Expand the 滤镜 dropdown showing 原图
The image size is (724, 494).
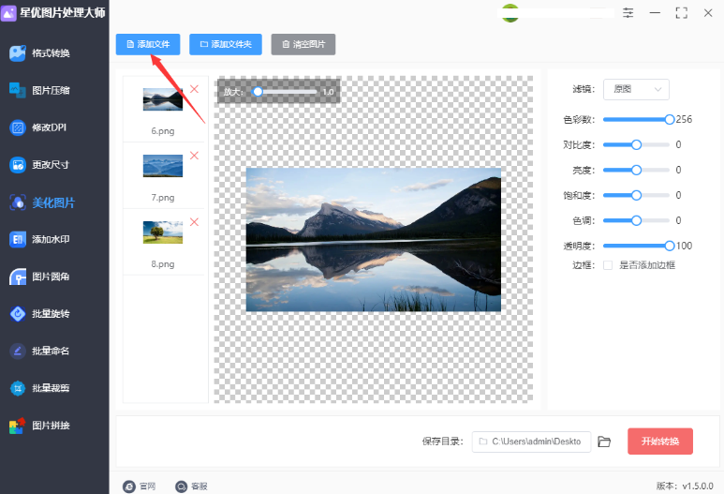pyautogui.click(x=636, y=89)
